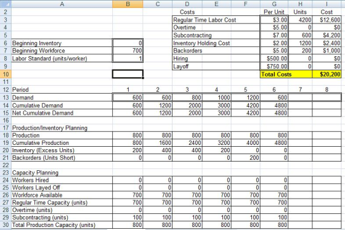Image resolution: width=345 pixels, height=230 pixels.
Task: Click period 8 header cell
Action: click(x=327, y=89)
